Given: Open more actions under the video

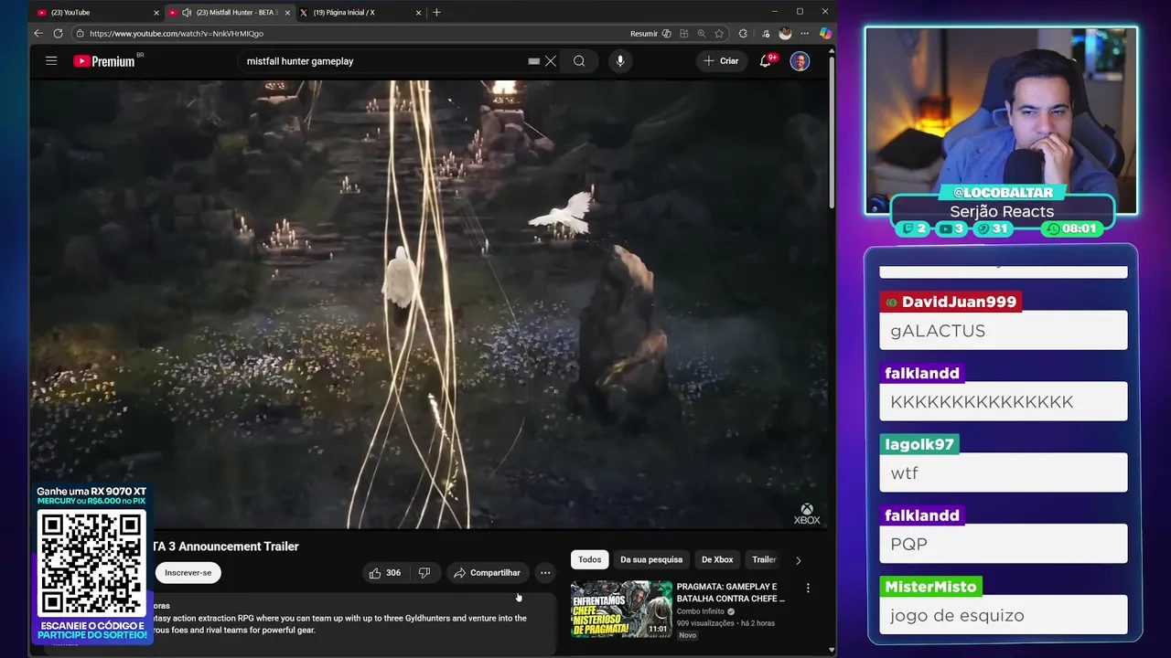Looking at the screenshot, I should click(545, 573).
